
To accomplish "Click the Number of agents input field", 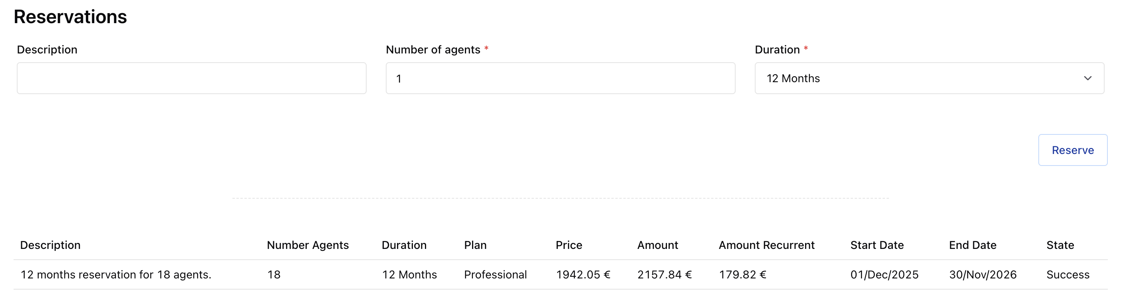I will click(560, 78).
